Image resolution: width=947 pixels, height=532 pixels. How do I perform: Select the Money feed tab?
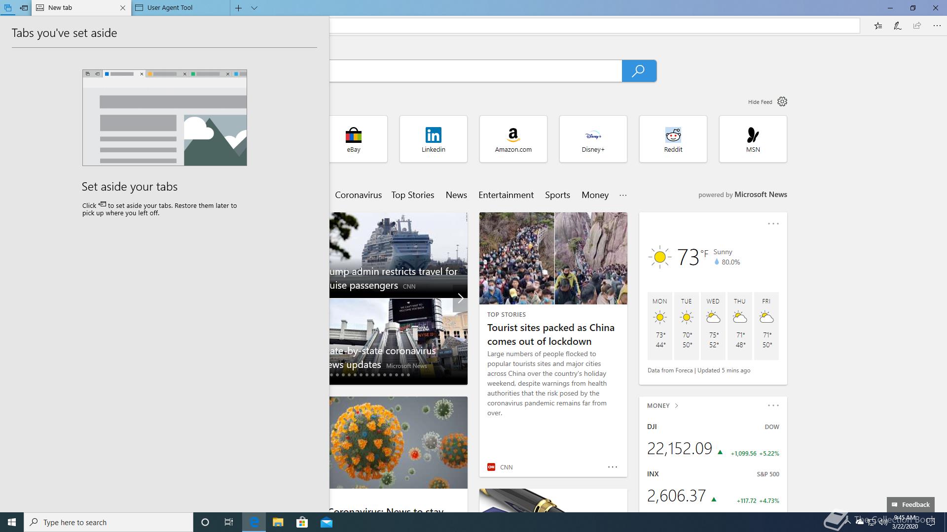tap(595, 195)
